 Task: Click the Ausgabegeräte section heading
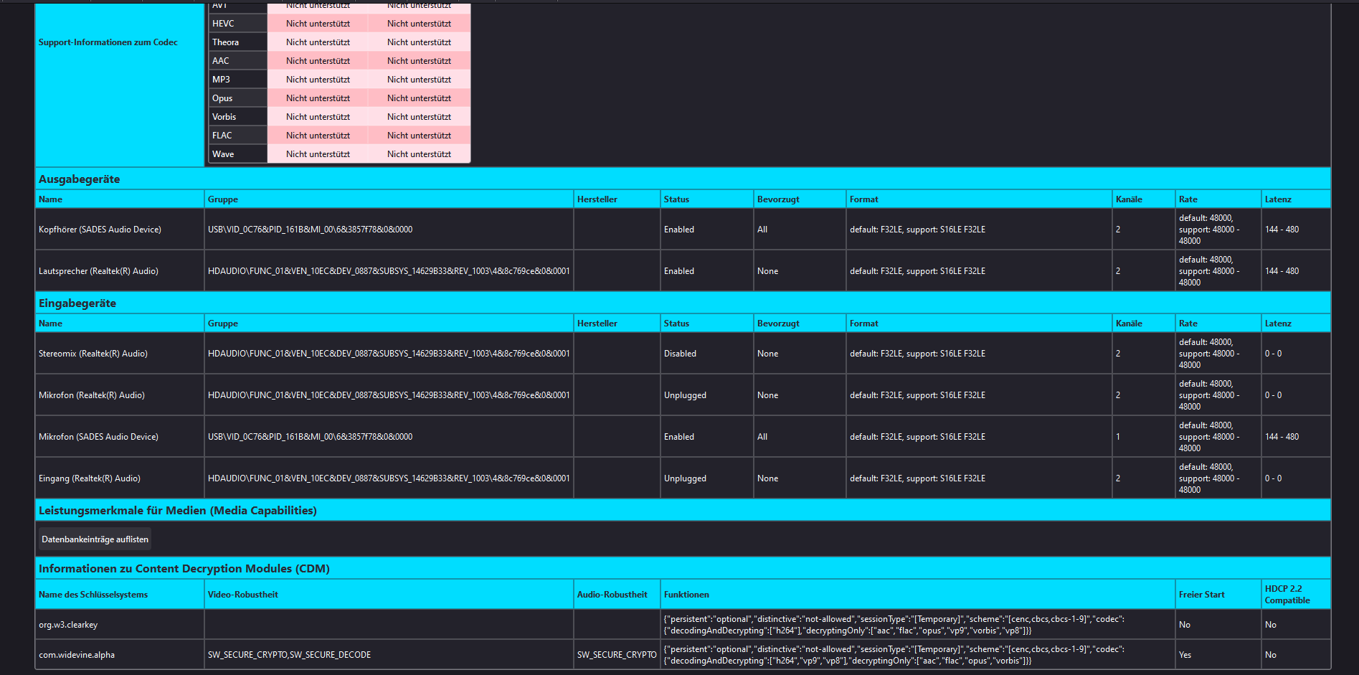pyautogui.click(x=80, y=179)
